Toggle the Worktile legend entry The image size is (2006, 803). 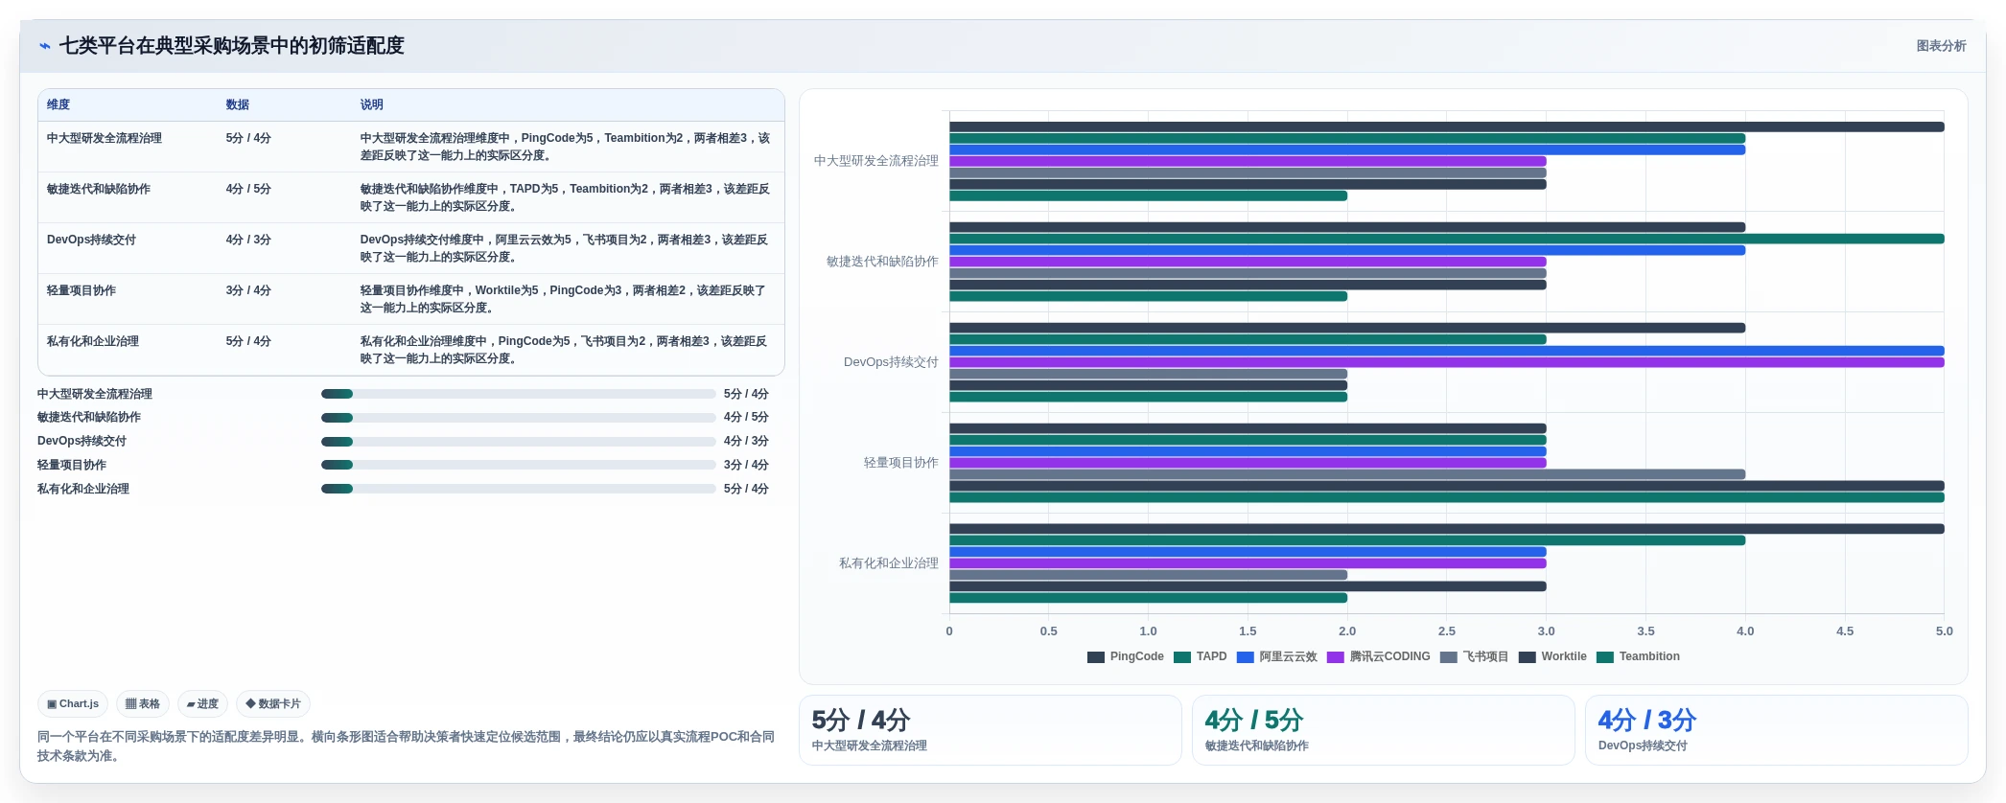pyautogui.click(x=1552, y=657)
